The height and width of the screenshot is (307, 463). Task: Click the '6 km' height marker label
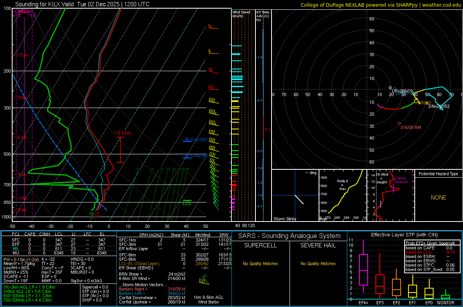point(22,137)
